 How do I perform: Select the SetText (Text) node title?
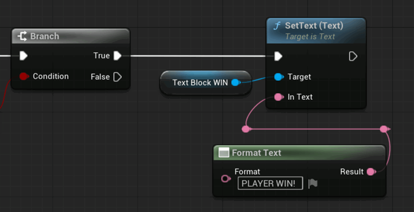(x=314, y=26)
